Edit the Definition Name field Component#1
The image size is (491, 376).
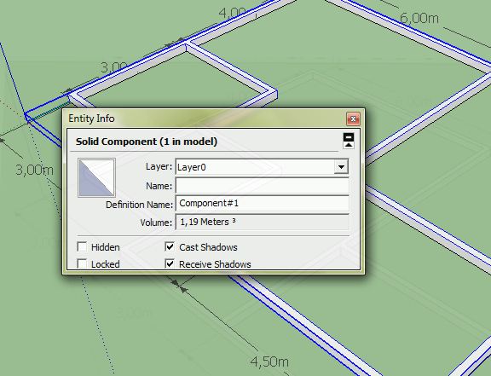click(x=262, y=204)
